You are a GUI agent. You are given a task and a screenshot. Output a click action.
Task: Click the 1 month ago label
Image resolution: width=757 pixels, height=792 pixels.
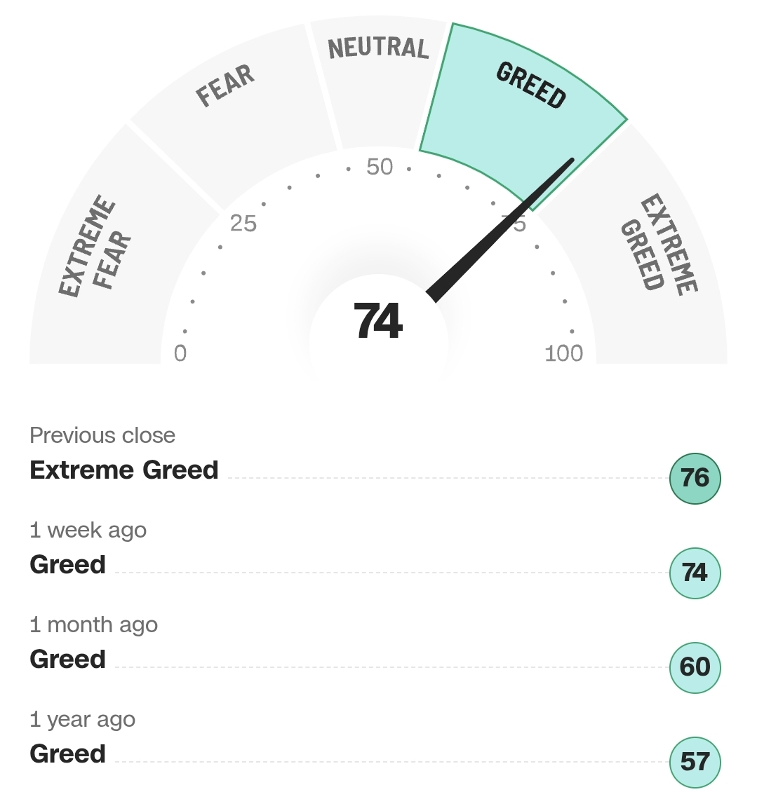[x=93, y=624]
